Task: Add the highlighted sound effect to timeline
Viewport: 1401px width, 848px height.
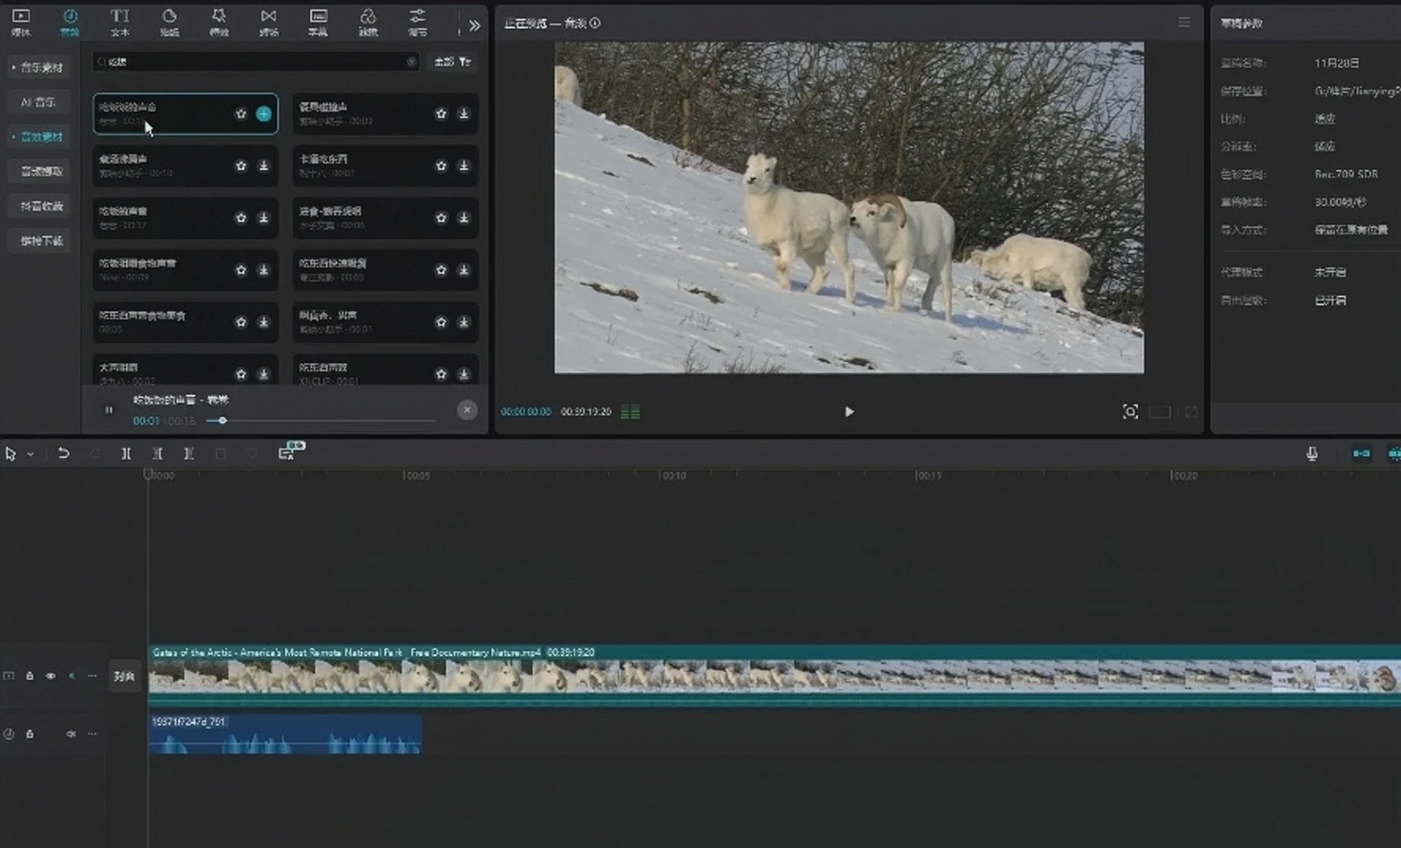Action: tap(263, 114)
